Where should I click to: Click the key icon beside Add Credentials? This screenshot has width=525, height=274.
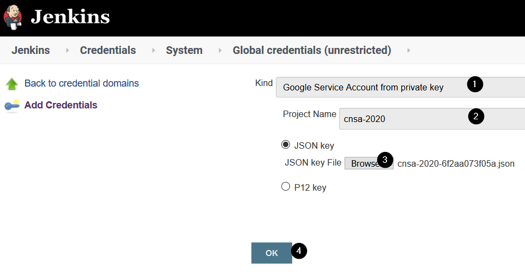(11, 106)
